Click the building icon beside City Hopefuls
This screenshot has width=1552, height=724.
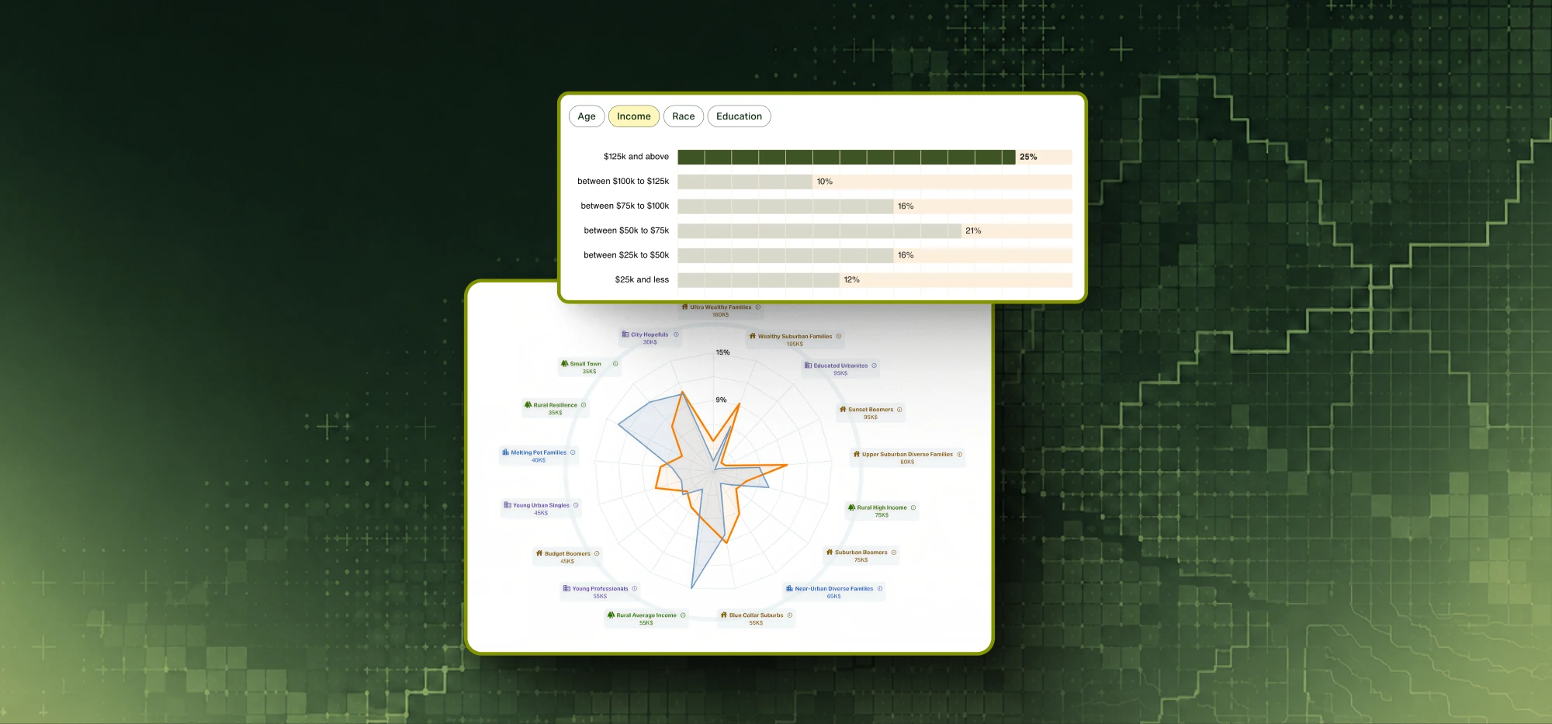625,334
